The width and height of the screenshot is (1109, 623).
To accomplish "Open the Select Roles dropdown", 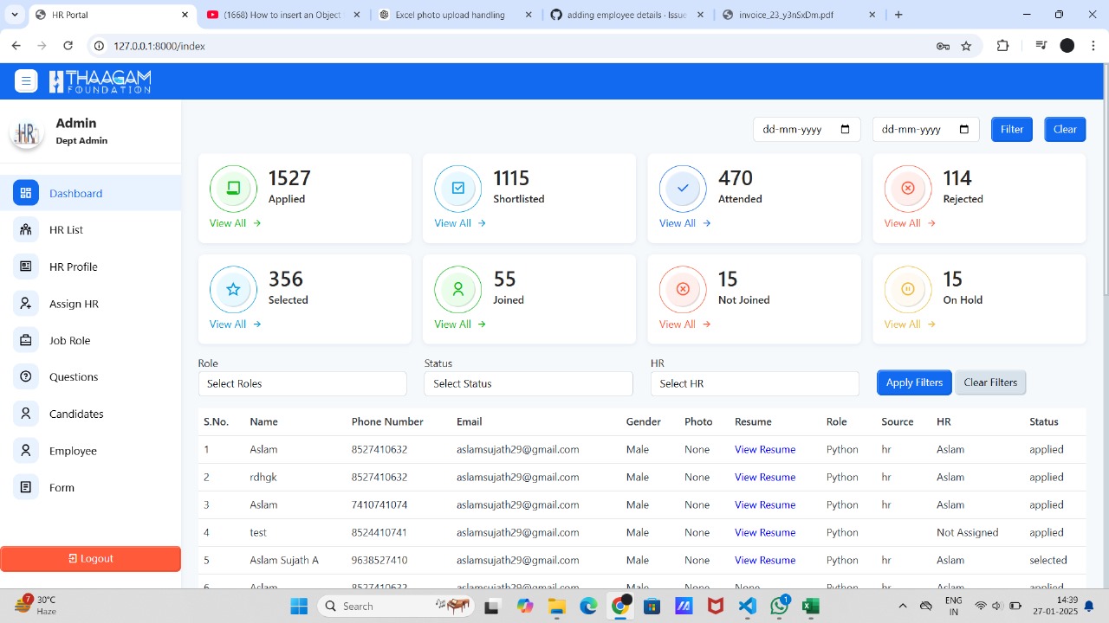I will coord(302,383).
